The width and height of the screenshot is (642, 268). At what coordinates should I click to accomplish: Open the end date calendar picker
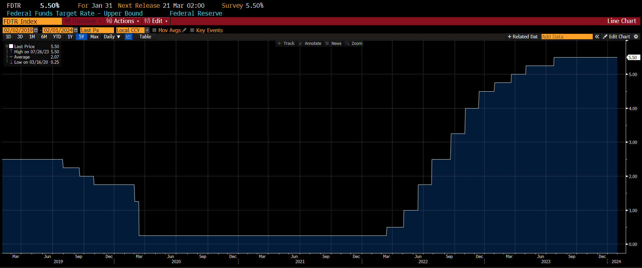coord(76,30)
